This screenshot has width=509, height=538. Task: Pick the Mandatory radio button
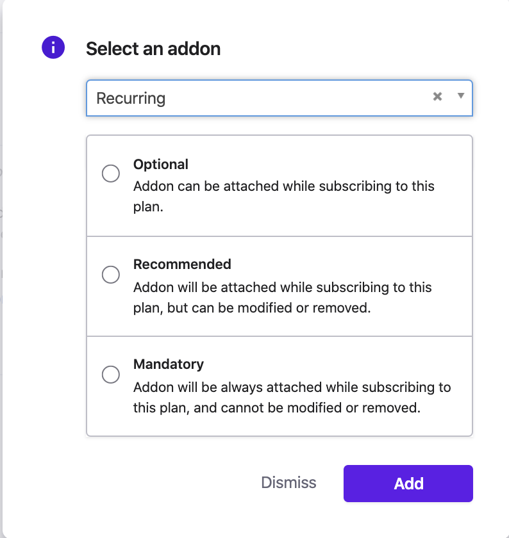click(111, 375)
